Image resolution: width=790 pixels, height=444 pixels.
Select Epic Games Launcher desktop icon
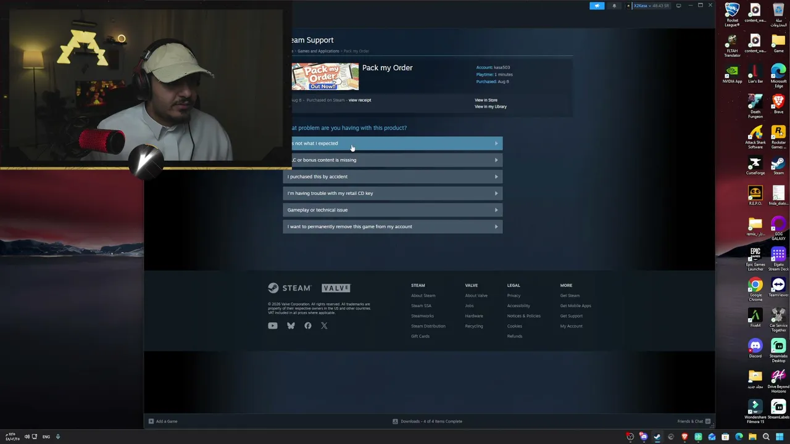[x=755, y=259]
